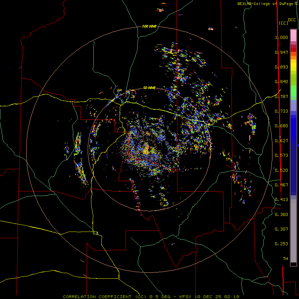Click the 0.307 scale value
Image resolution: width=299 pixels, height=299 pixels.
pos(281,229)
